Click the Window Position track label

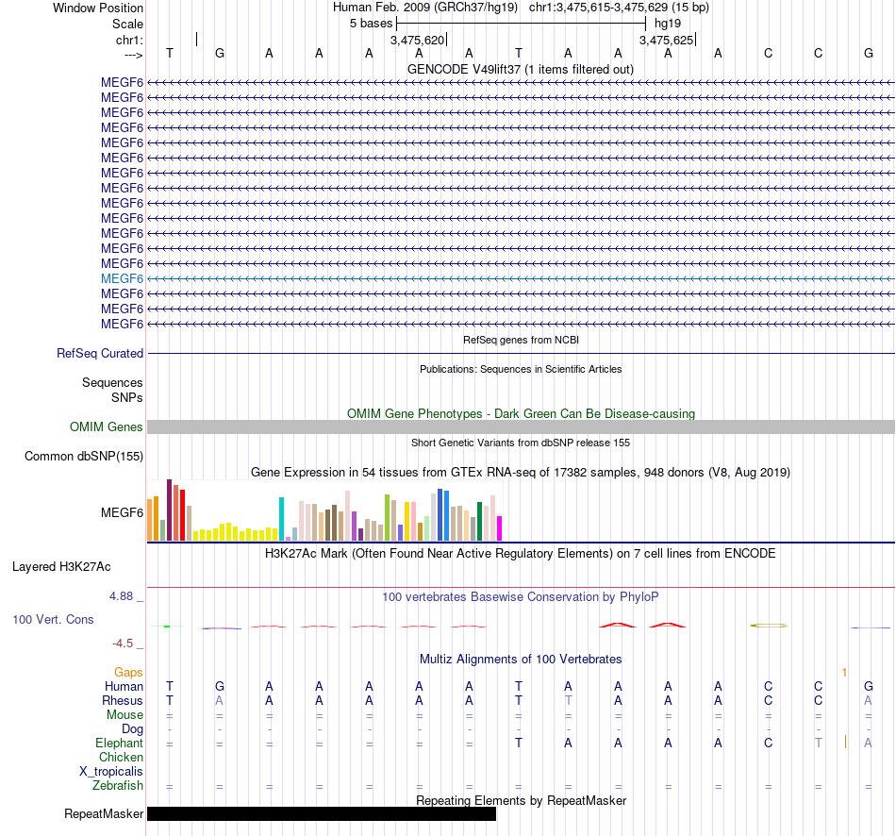(98, 8)
